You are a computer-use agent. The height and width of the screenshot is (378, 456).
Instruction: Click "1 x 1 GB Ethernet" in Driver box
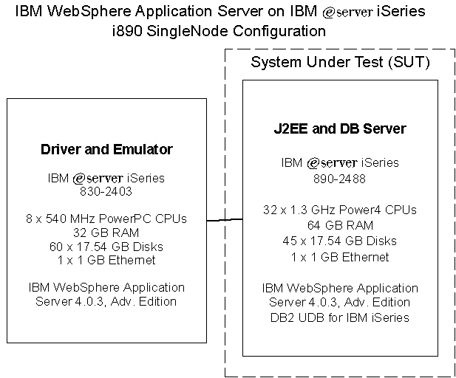pyautogui.click(x=106, y=260)
